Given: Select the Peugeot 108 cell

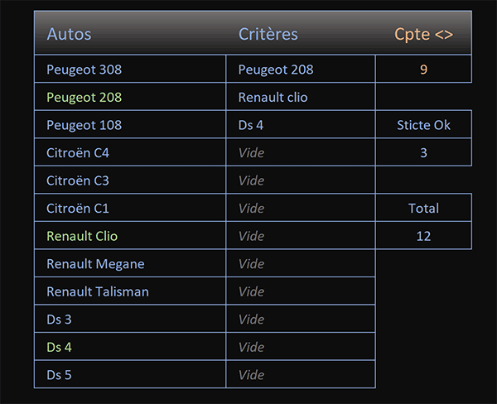Looking at the screenshot, I should click(130, 124).
